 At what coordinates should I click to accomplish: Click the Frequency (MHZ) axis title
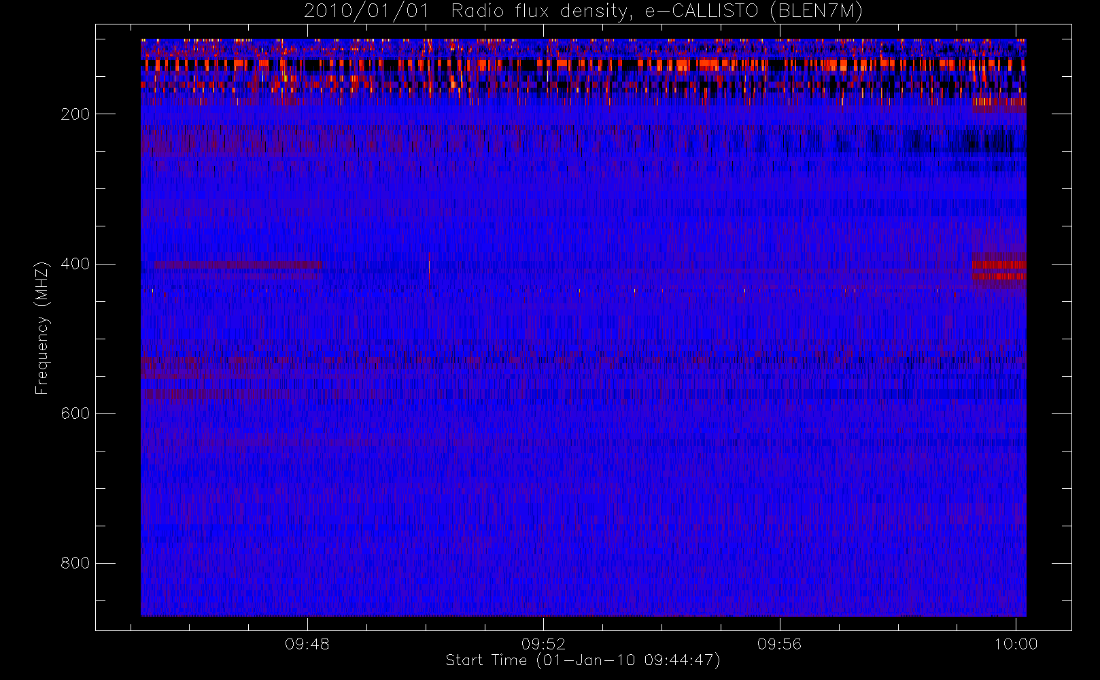point(42,328)
